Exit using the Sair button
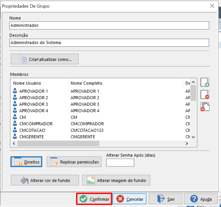 pos(165,199)
